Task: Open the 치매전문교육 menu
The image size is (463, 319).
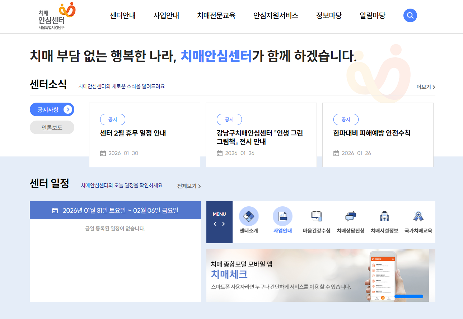Action: [216, 15]
